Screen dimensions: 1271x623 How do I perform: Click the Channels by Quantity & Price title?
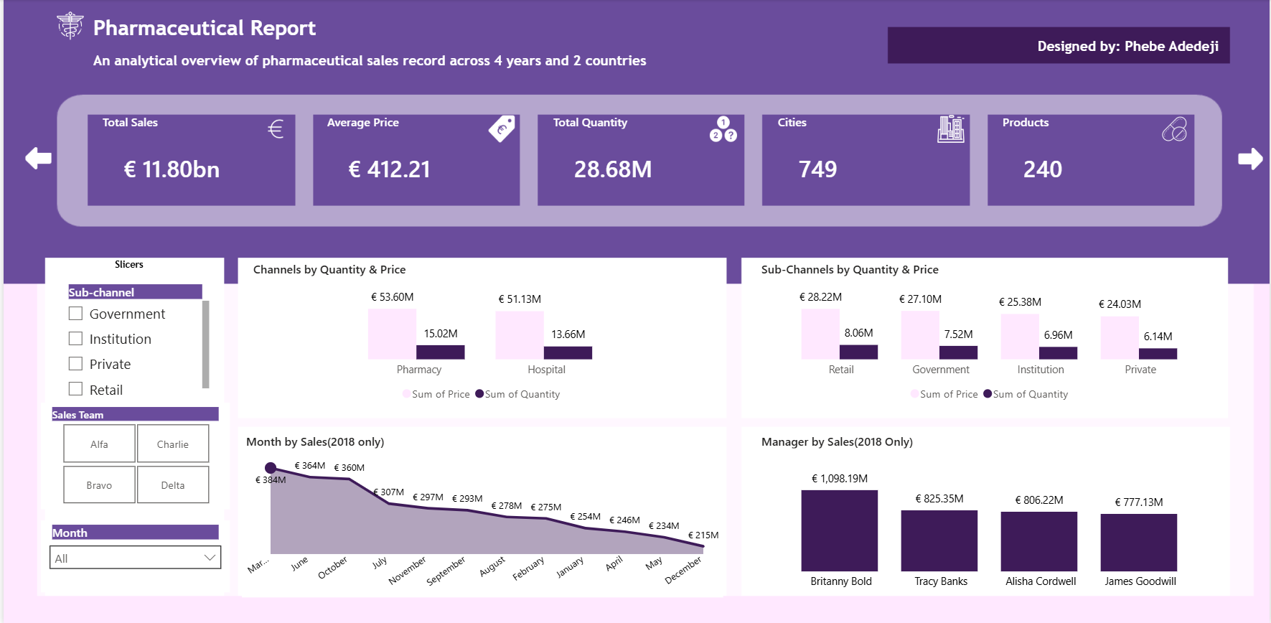pos(329,270)
